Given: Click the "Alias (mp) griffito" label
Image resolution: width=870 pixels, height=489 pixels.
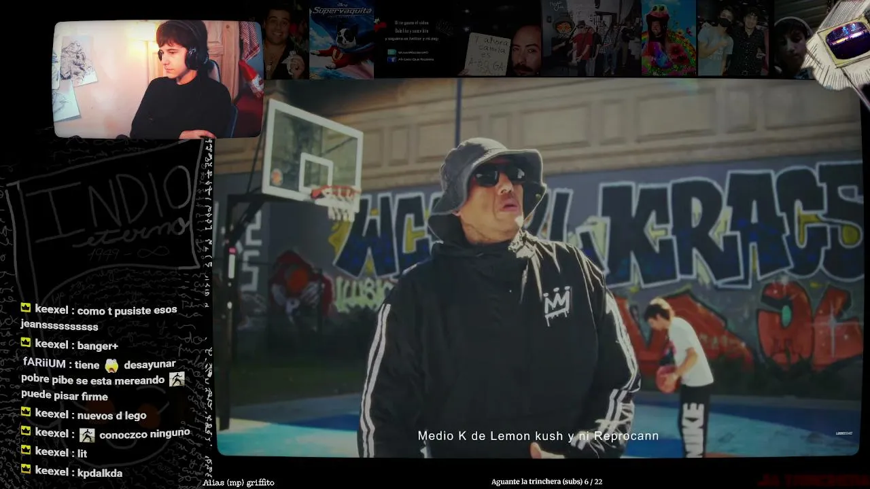Looking at the screenshot, I should coord(239,482).
